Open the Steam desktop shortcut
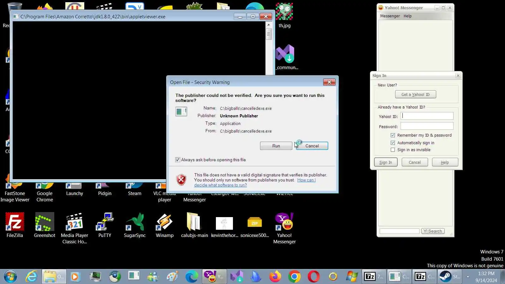The width and height of the screenshot is (505, 284). [135, 189]
